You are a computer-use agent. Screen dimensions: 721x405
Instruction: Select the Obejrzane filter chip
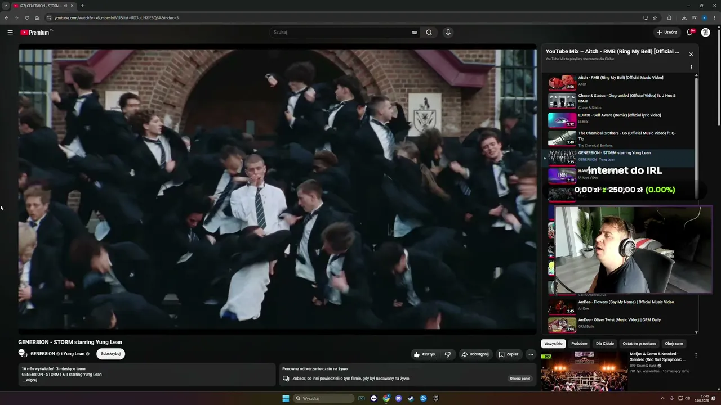point(674,343)
